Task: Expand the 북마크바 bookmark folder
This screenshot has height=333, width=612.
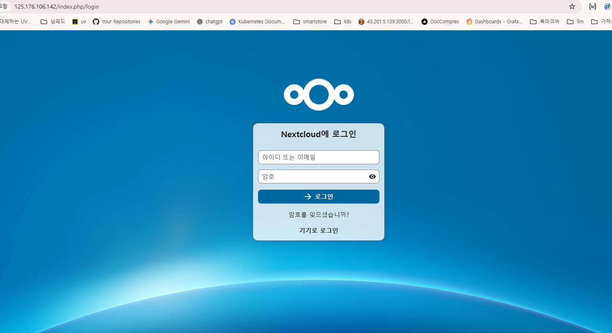Action: (x=545, y=22)
